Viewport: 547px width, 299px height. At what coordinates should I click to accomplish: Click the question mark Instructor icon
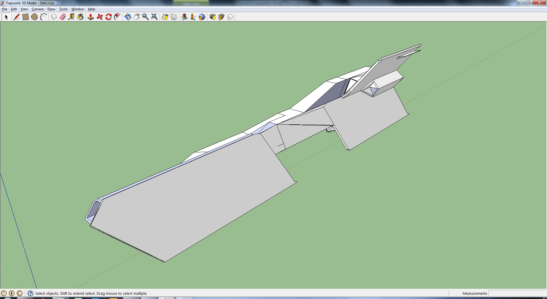[x=30, y=293]
